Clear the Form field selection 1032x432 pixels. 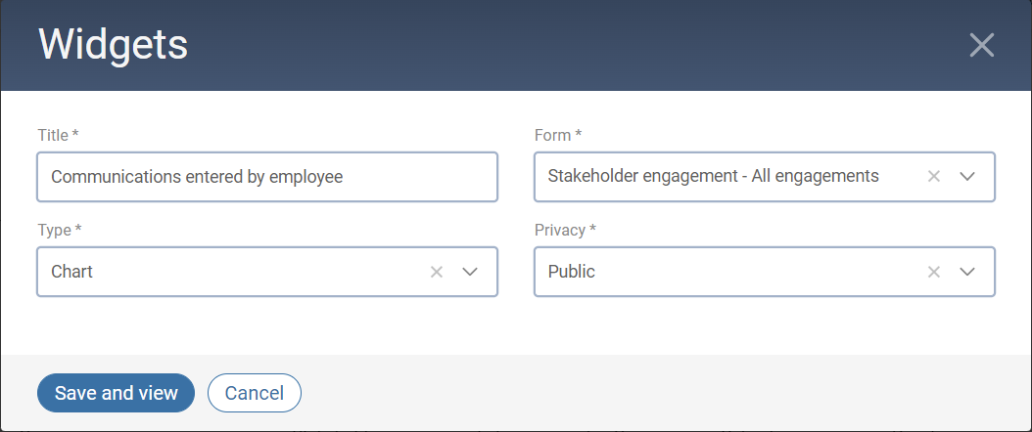coord(934,176)
